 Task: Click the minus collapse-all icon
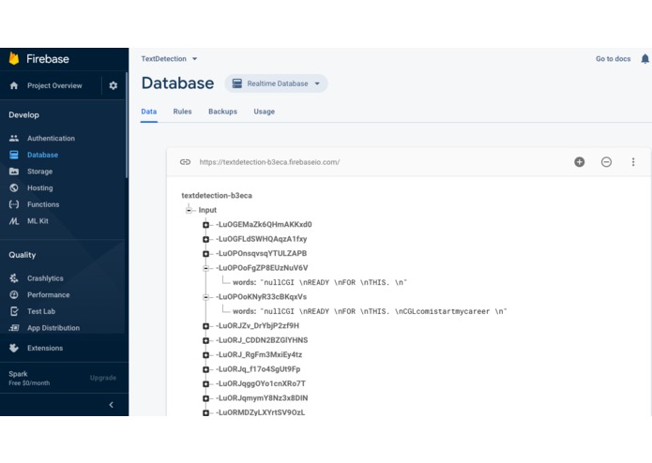(606, 162)
